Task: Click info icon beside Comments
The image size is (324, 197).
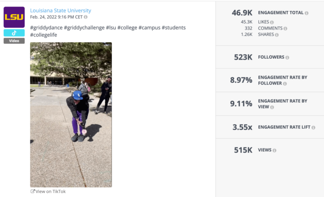Action: [285, 29]
